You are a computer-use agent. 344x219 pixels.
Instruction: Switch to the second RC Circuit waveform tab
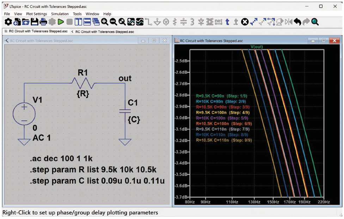click(x=104, y=31)
